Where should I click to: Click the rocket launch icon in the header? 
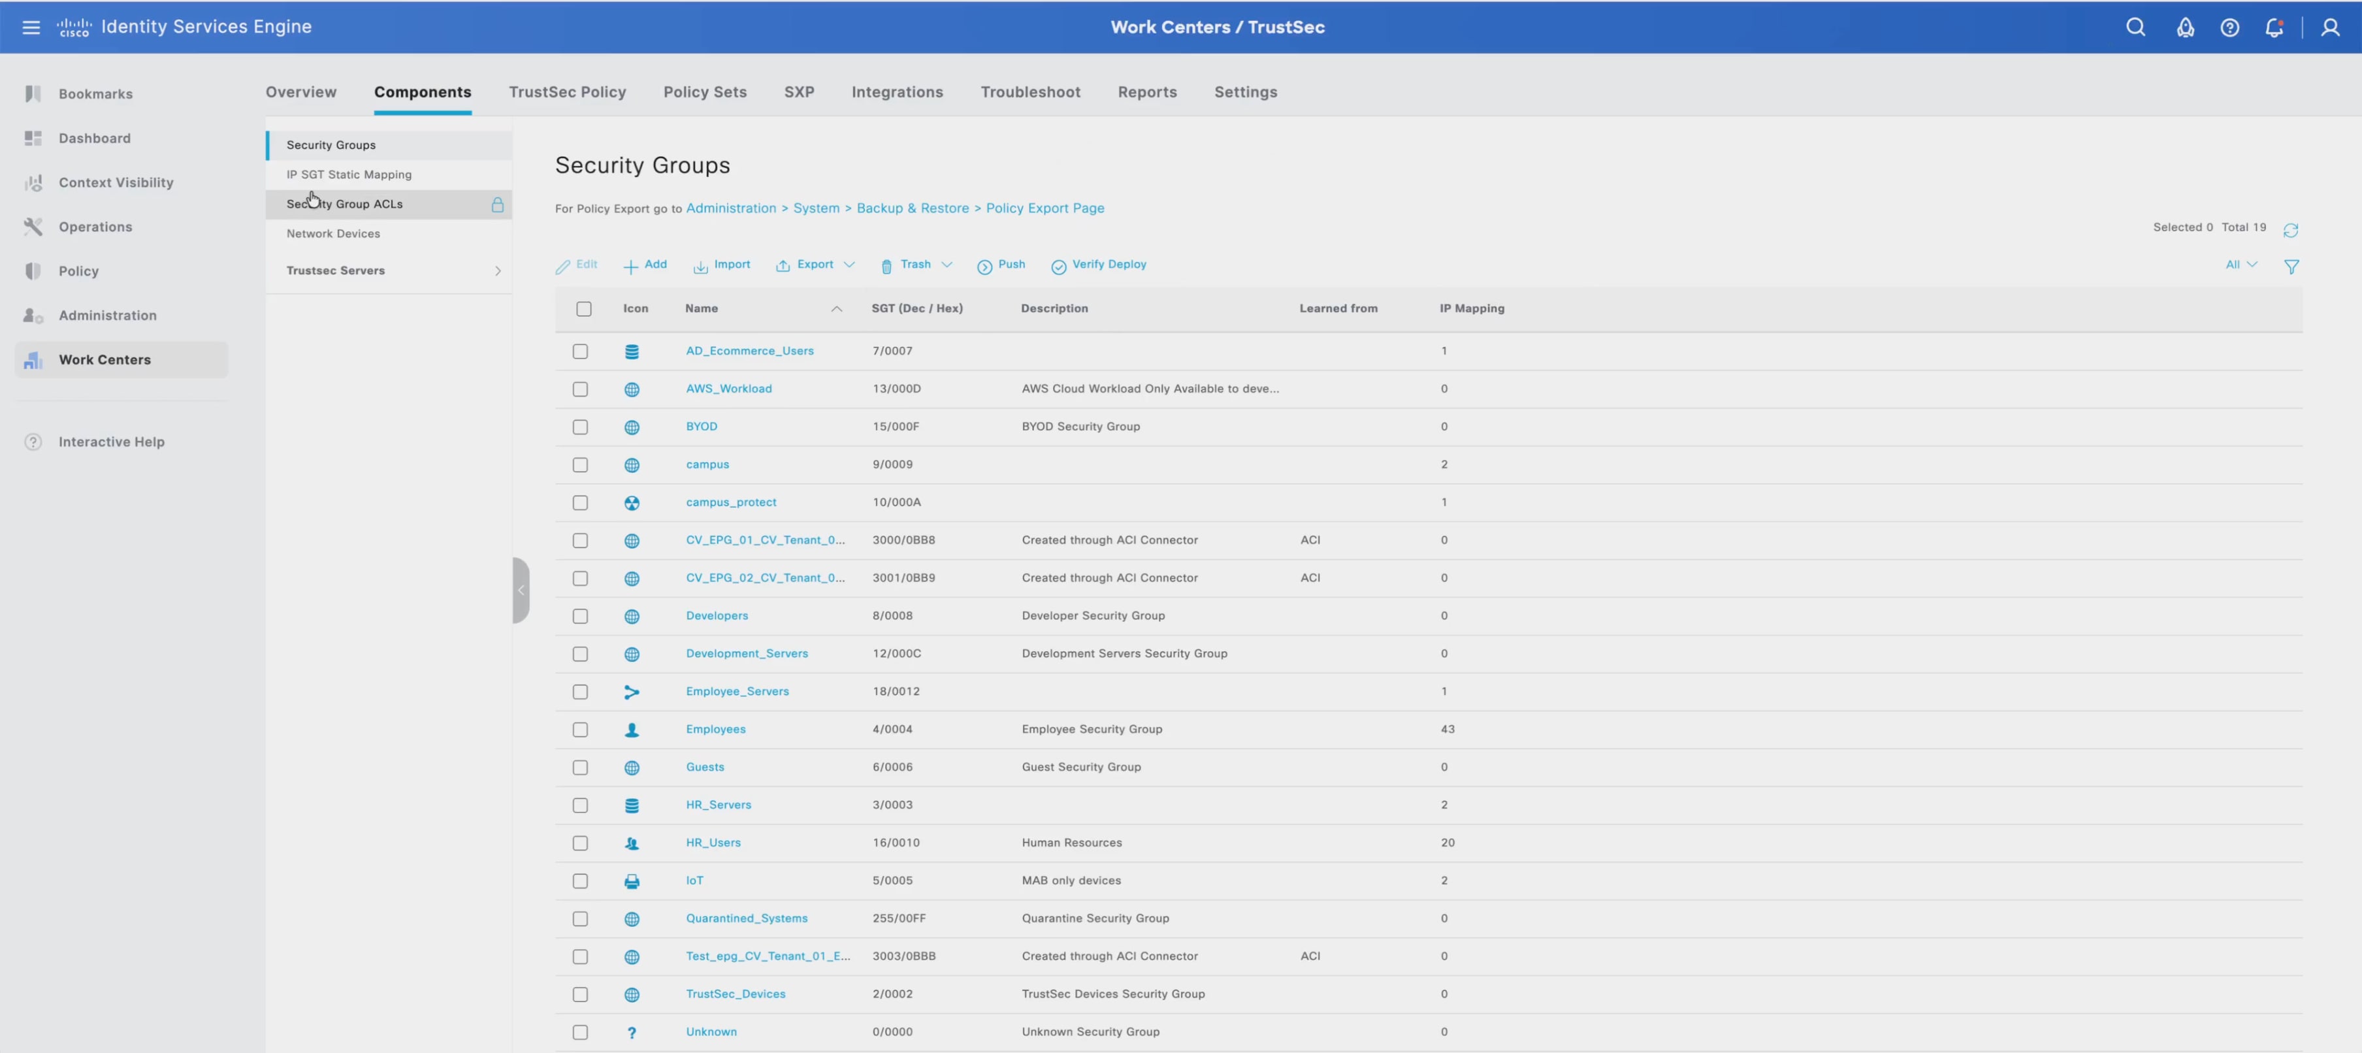2185,27
